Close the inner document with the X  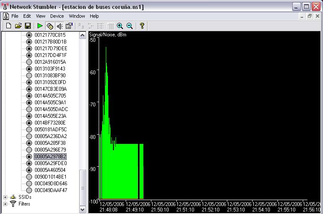317,16
